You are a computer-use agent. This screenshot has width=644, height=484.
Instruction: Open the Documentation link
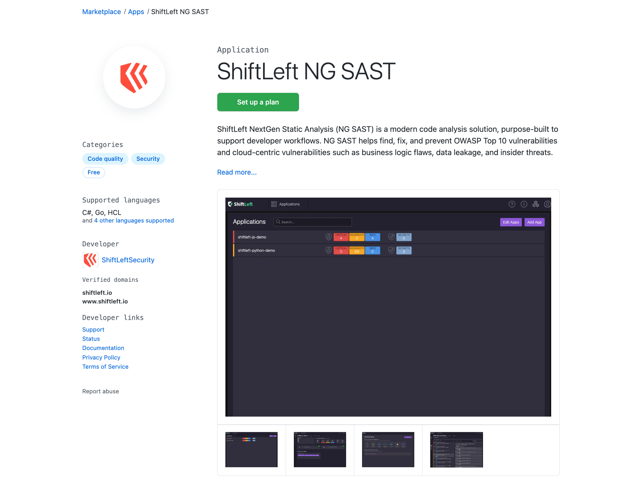click(x=103, y=348)
